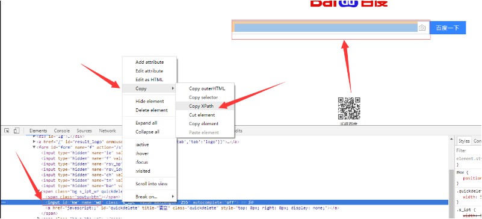Click the inspect element picker icon
482x219 pixels.
point(7,131)
